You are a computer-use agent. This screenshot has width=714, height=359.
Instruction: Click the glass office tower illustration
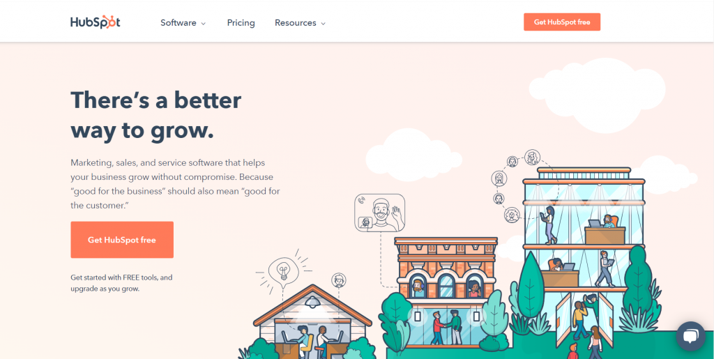584,255
